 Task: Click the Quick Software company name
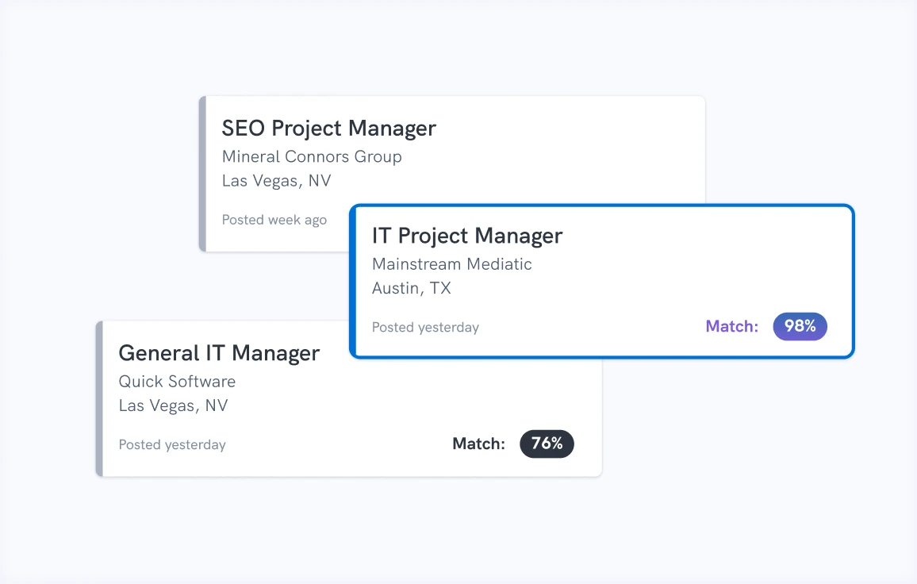(177, 382)
